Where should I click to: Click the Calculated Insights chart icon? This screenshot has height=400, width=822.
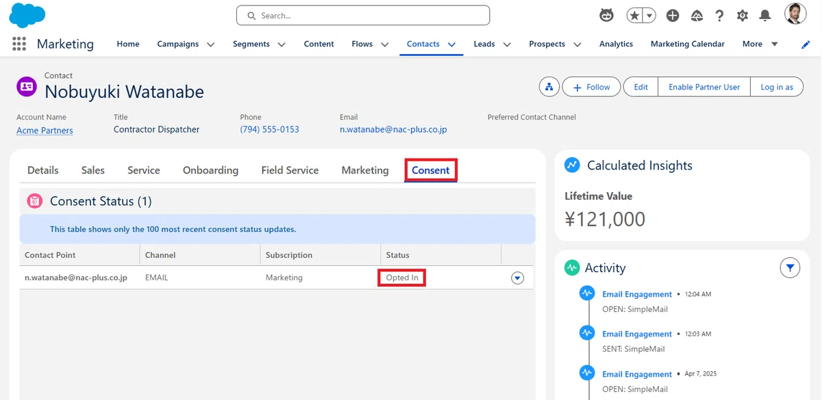click(x=572, y=165)
